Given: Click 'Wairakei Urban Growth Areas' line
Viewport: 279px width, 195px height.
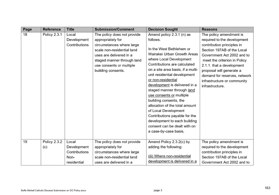Looking at the screenshot, I should click(173, 54).
